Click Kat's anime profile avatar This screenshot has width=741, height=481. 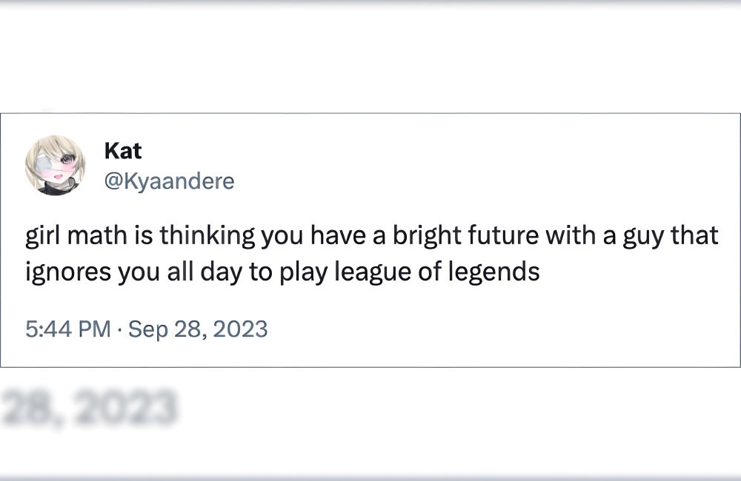pyautogui.click(x=55, y=165)
